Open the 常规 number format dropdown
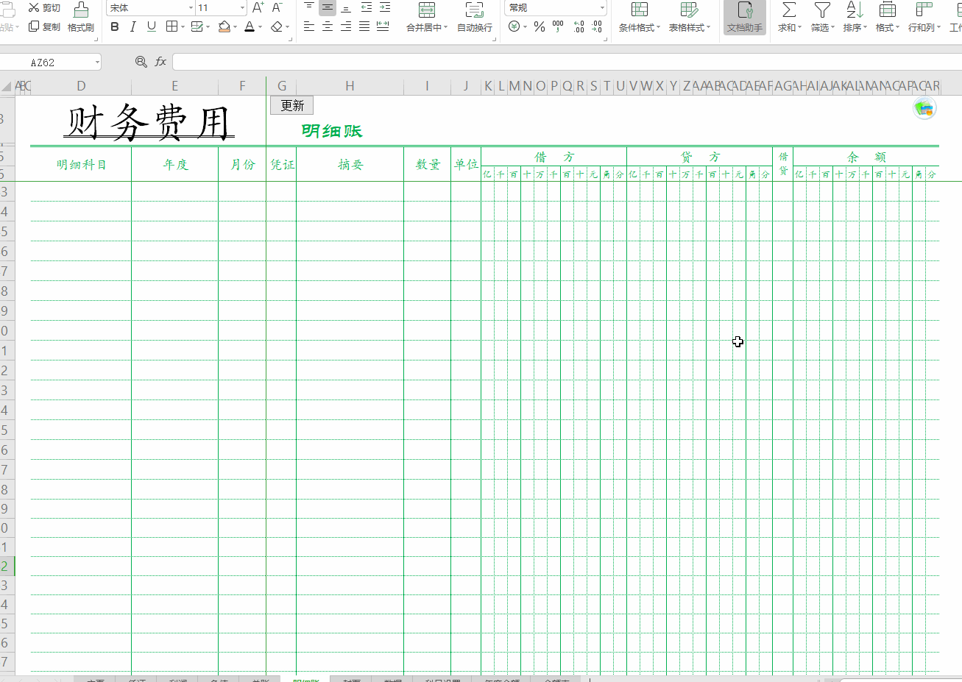 tap(602, 7)
